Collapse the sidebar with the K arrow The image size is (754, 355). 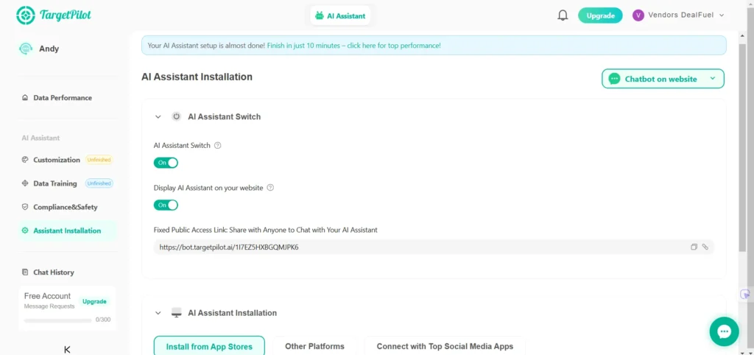(x=67, y=350)
